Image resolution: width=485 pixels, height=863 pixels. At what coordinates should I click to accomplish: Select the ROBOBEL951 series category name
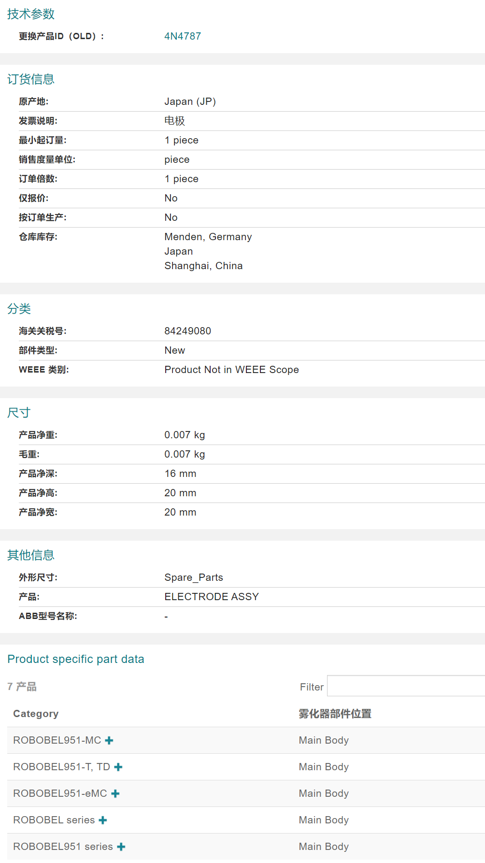tap(63, 847)
